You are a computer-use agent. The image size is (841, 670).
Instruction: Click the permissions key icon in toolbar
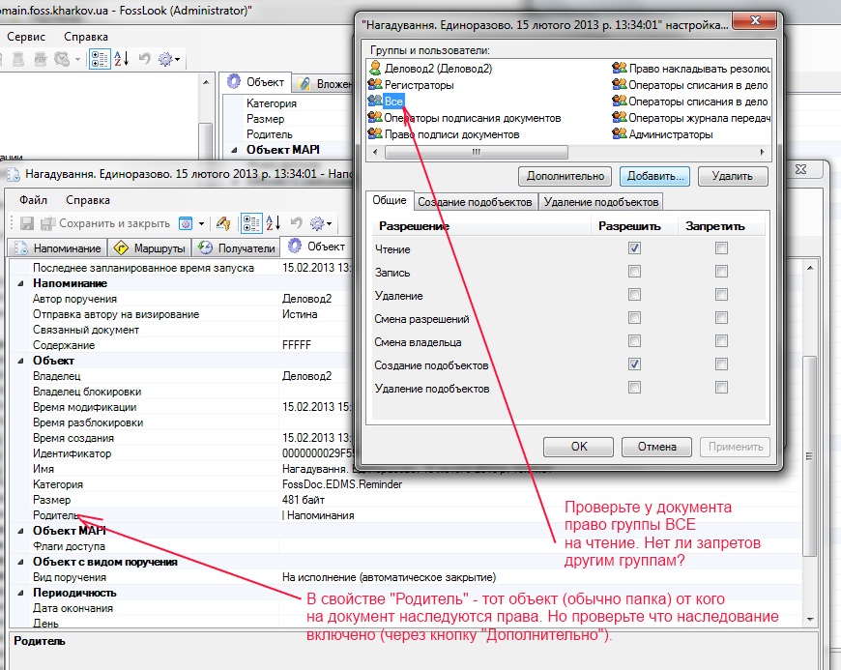[x=223, y=223]
